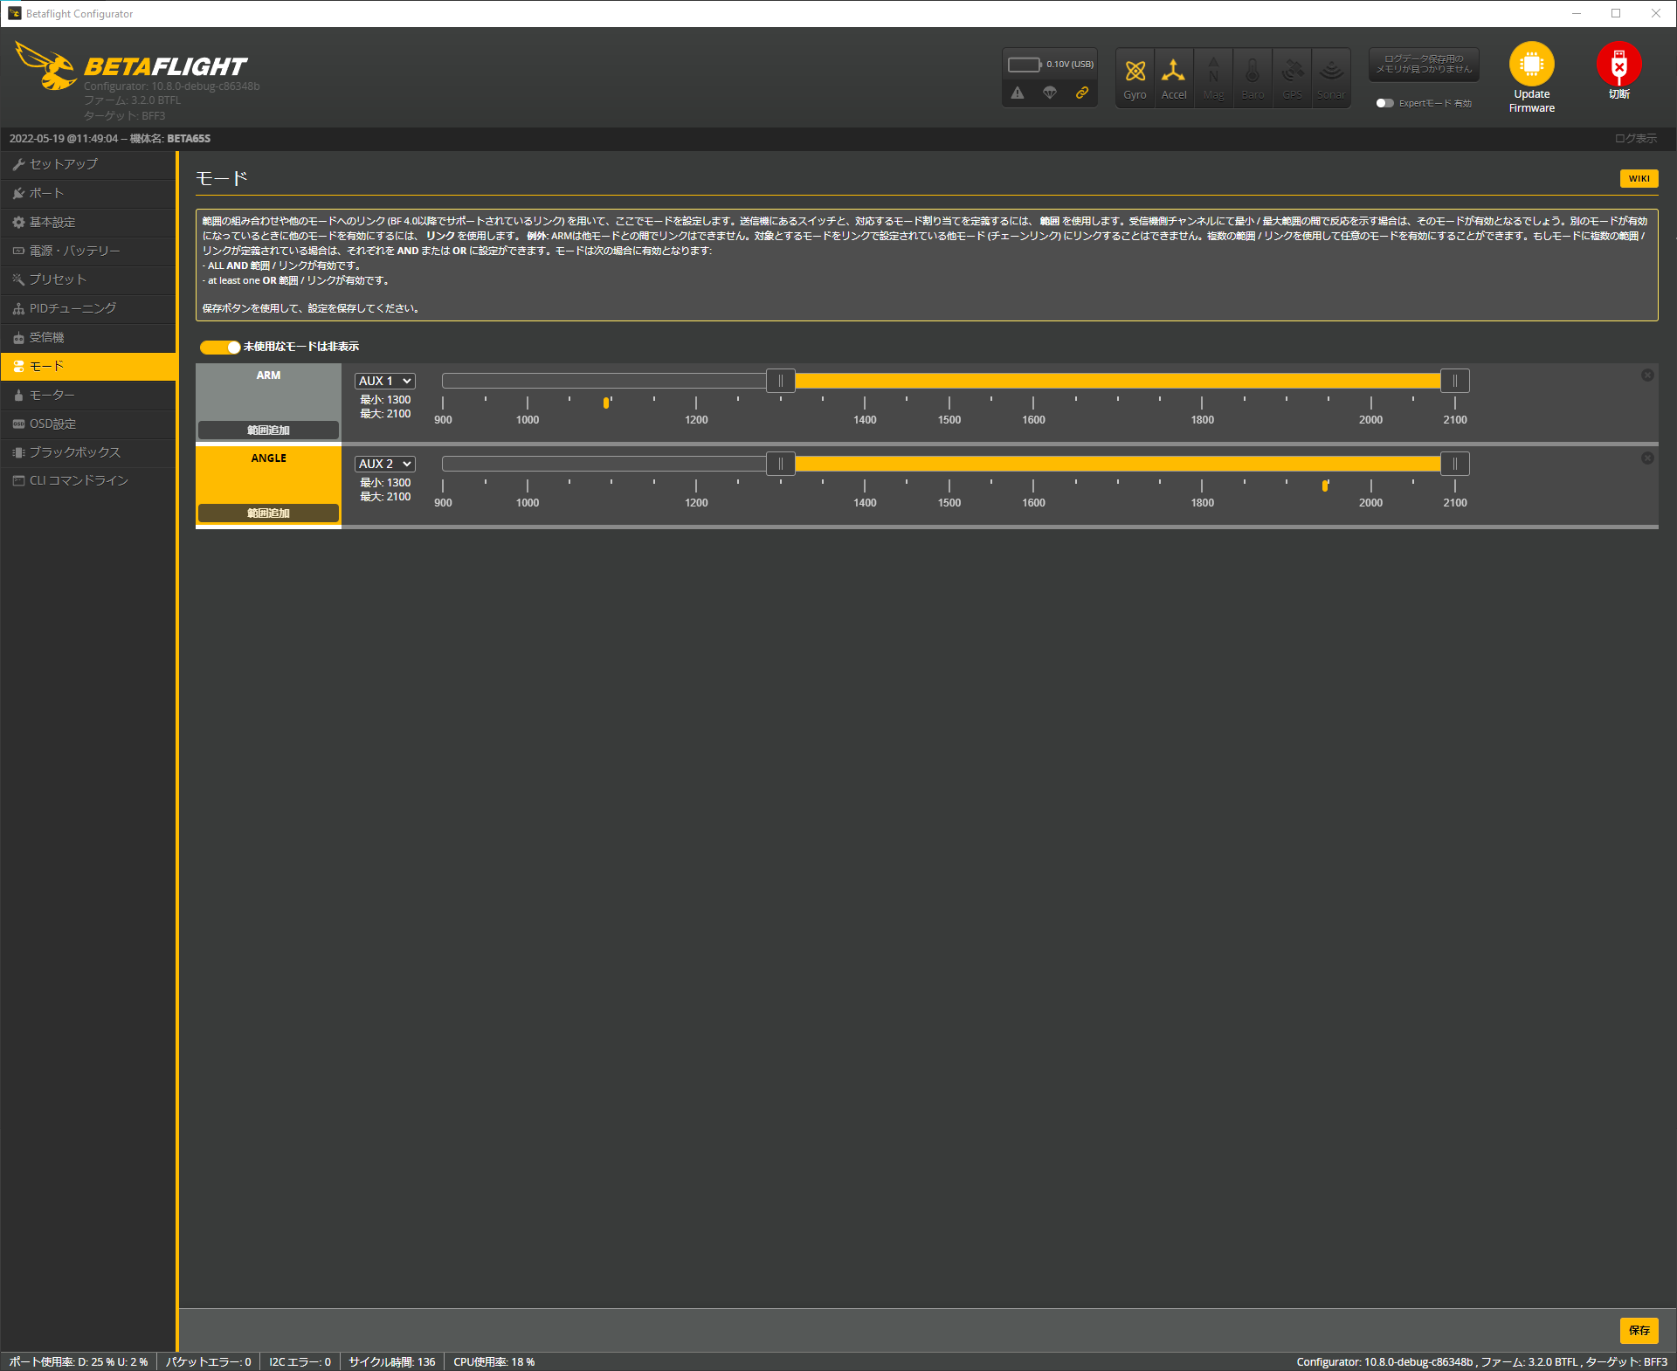This screenshot has height=1371, width=1677.
Task: Toggle 未使用なモードは非表示 switch
Action: coord(219,347)
